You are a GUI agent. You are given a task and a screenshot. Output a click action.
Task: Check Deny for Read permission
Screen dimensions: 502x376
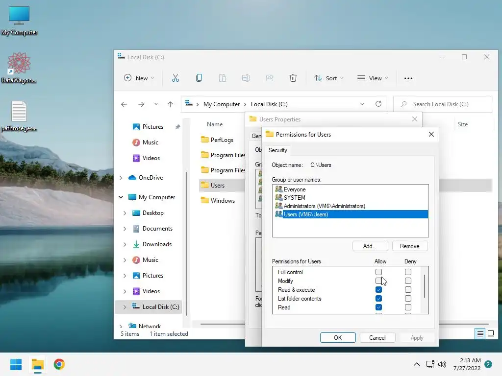[x=408, y=307]
